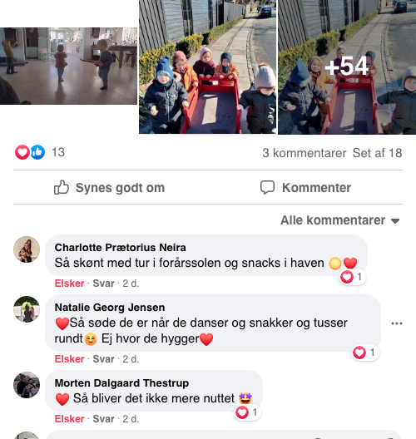Open the 3 kommentarer link
The width and height of the screenshot is (416, 439).
305,153
